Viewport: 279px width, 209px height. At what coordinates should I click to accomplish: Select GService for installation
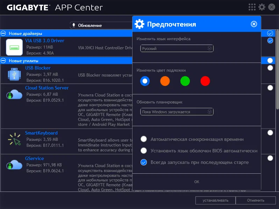[x=270, y=158]
